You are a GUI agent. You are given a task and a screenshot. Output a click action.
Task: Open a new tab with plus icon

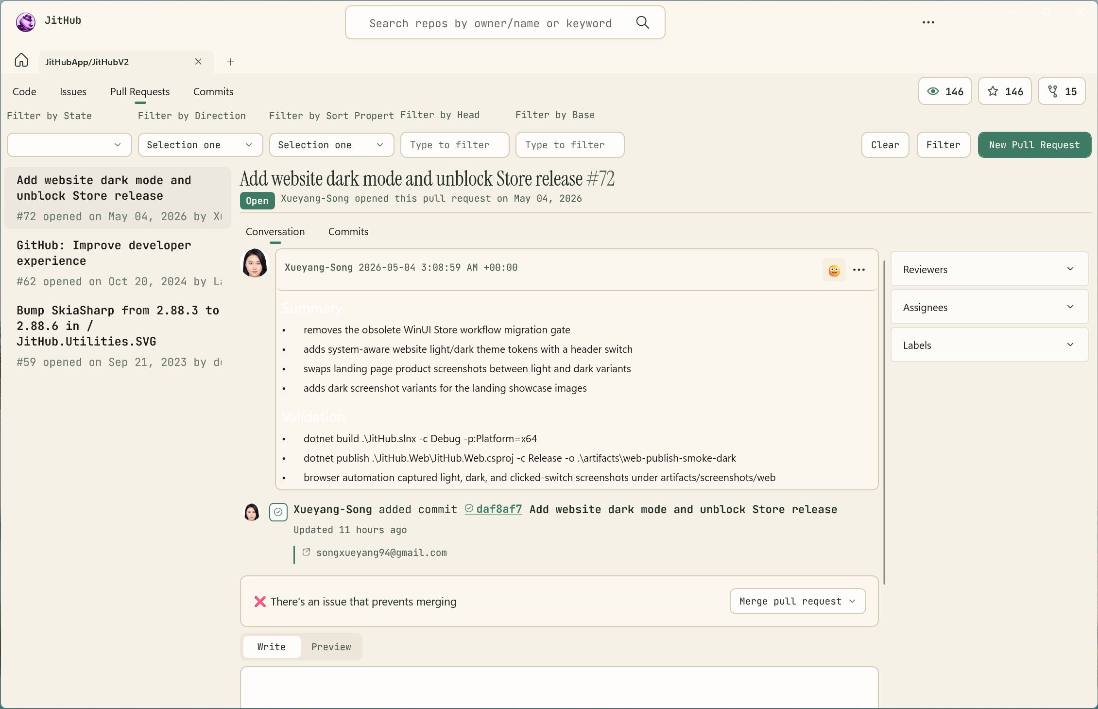pyautogui.click(x=230, y=62)
